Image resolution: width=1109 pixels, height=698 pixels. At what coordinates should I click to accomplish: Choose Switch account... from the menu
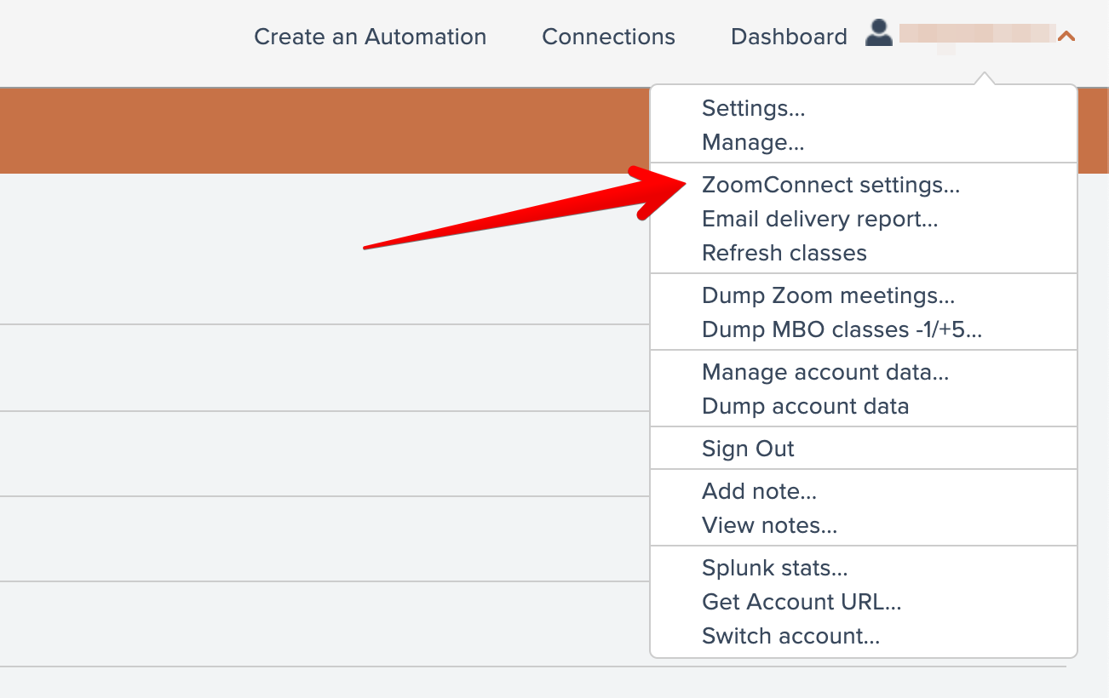point(790,636)
